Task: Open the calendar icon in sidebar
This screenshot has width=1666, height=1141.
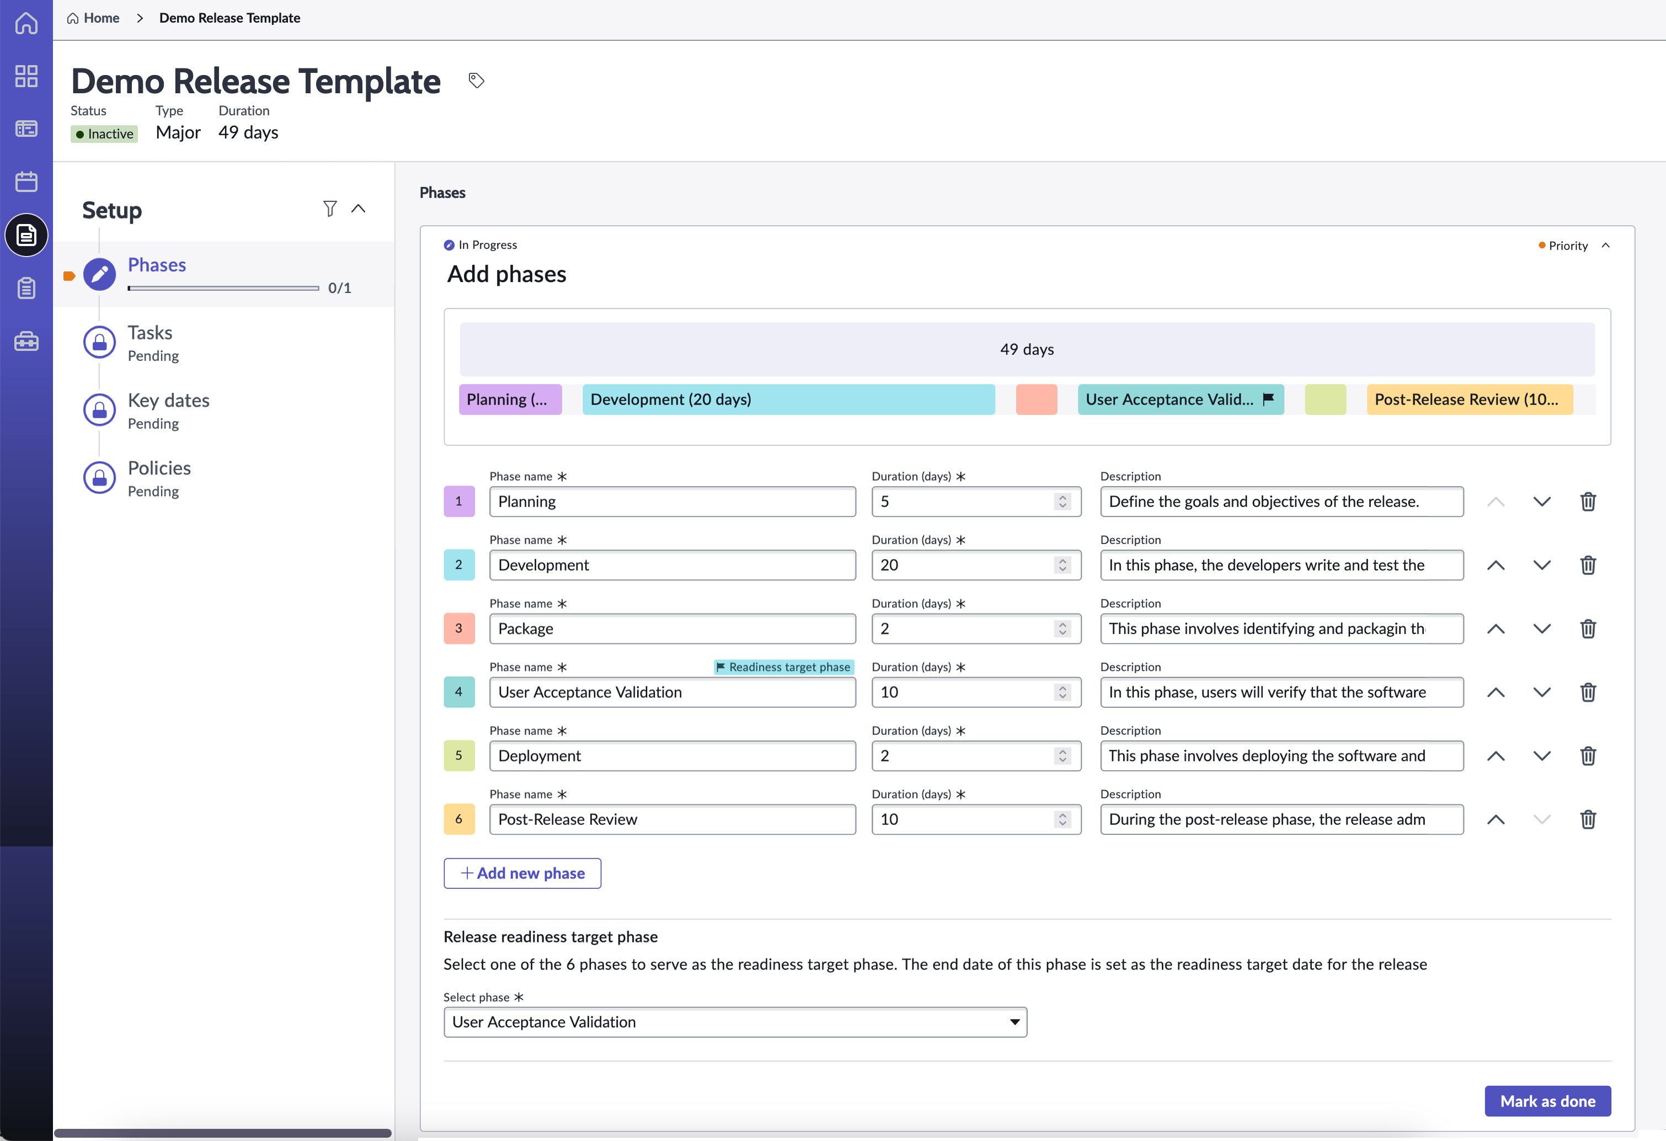Action: [x=26, y=182]
